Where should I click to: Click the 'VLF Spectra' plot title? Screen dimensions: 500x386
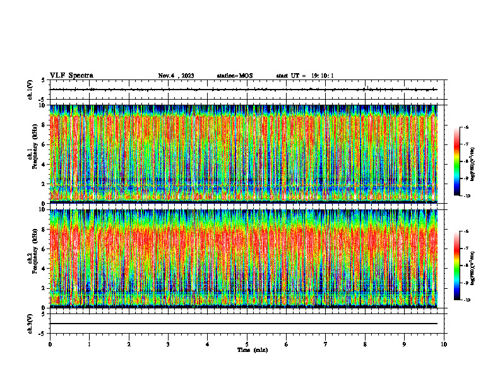[x=71, y=76]
